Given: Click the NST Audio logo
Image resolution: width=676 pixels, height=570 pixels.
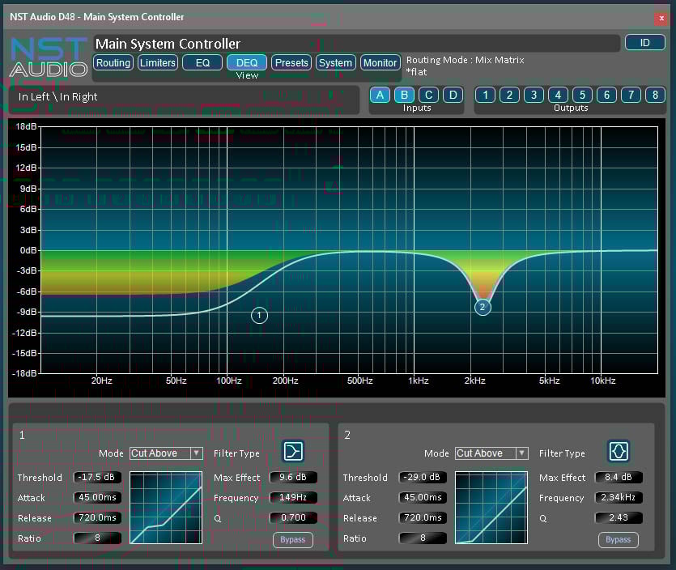Looking at the screenshot, I should click(x=47, y=58).
